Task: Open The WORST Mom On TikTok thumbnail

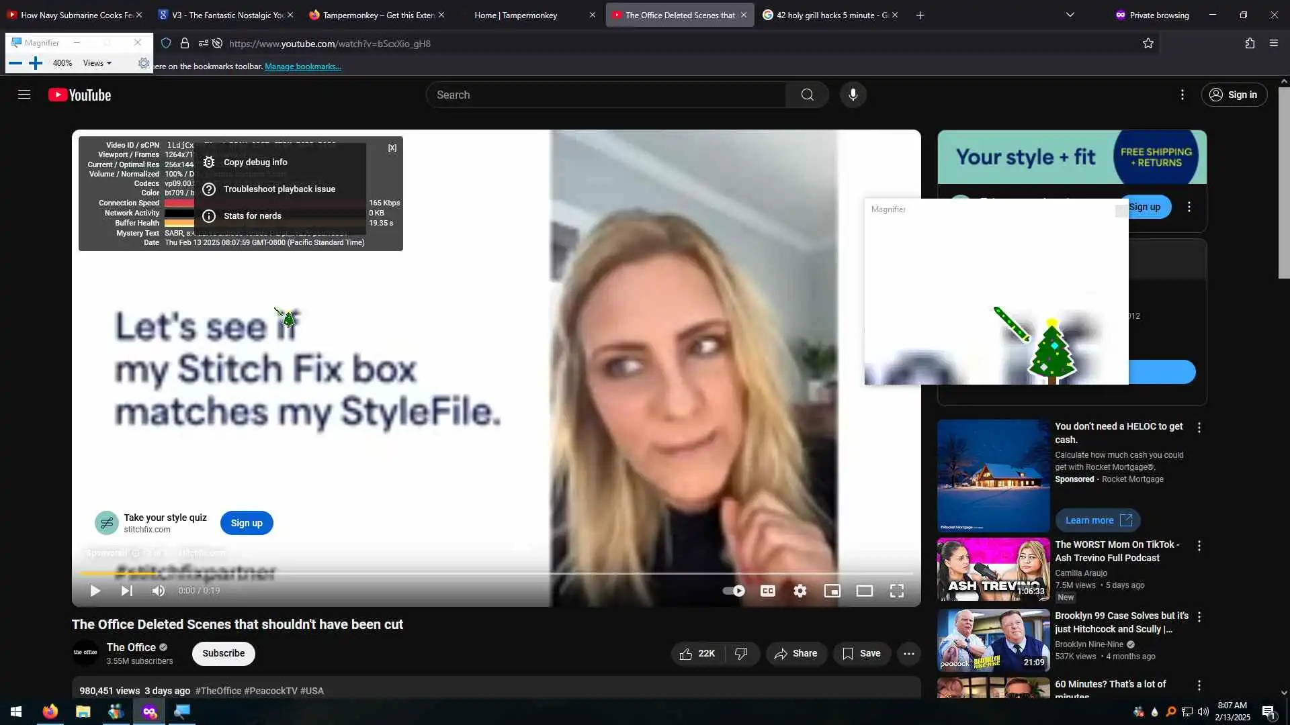Action: point(993,569)
